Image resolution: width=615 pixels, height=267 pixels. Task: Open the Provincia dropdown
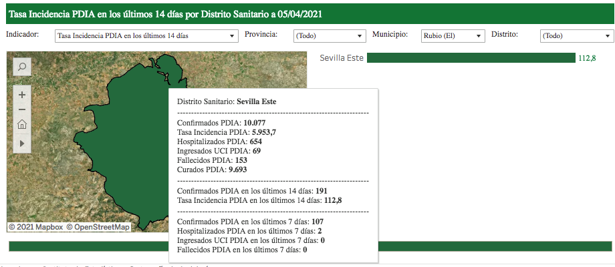pos(330,35)
